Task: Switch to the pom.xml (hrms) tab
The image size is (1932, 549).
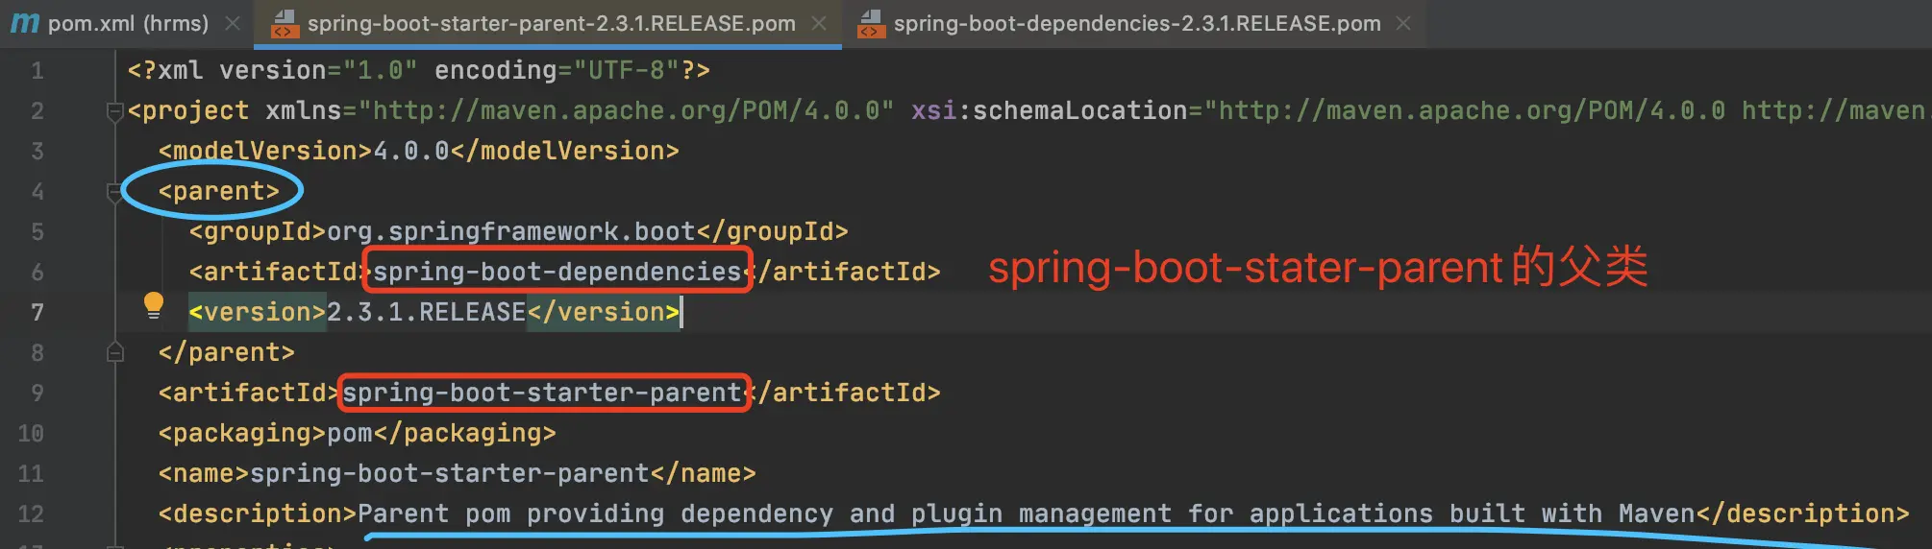Action: (x=127, y=23)
